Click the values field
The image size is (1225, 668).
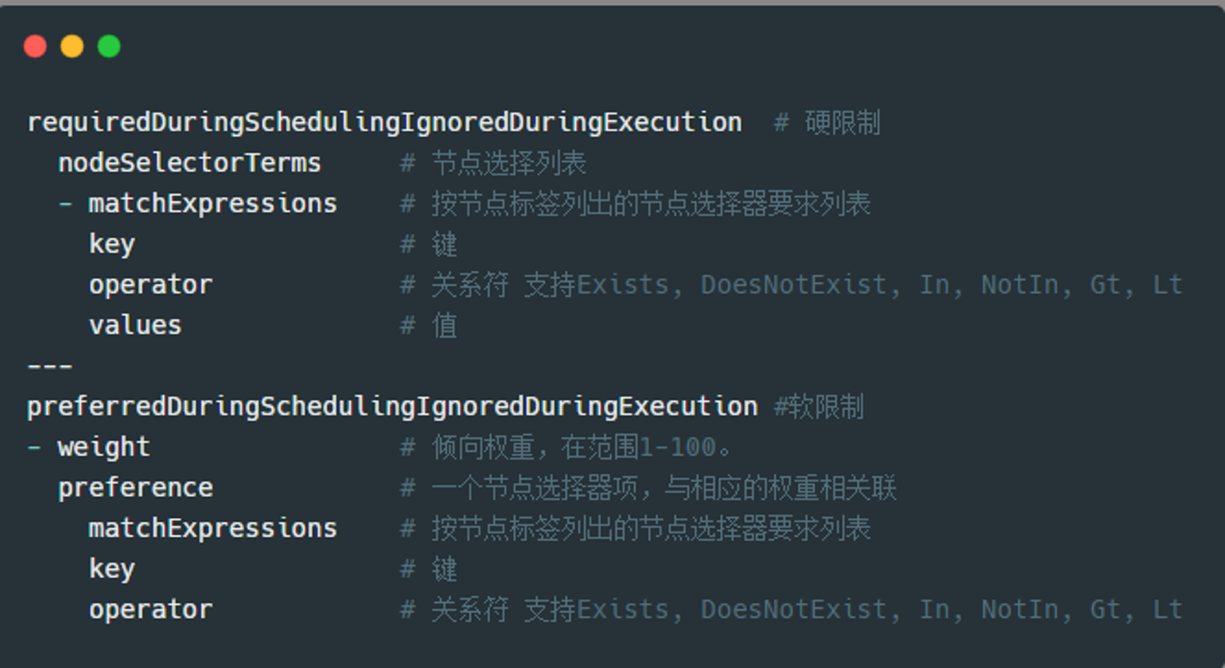[x=135, y=325]
